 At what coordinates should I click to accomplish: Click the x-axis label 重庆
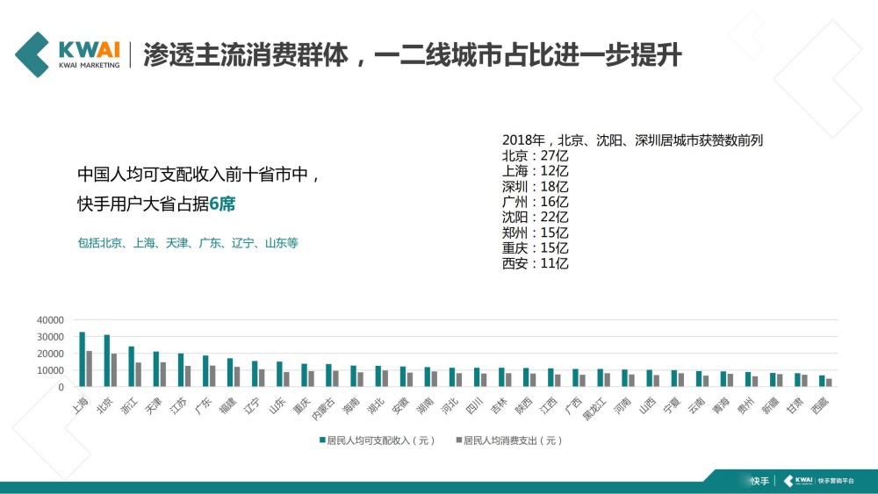(x=302, y=405)
